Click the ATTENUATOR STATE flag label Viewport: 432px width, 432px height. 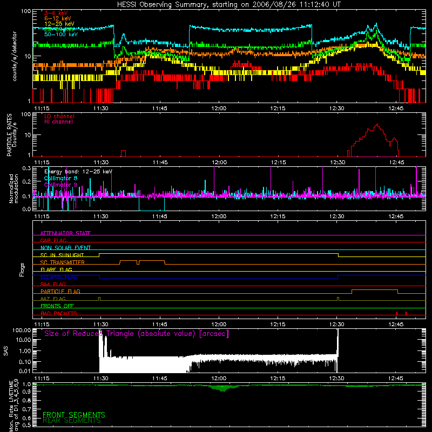pos(65,233)
